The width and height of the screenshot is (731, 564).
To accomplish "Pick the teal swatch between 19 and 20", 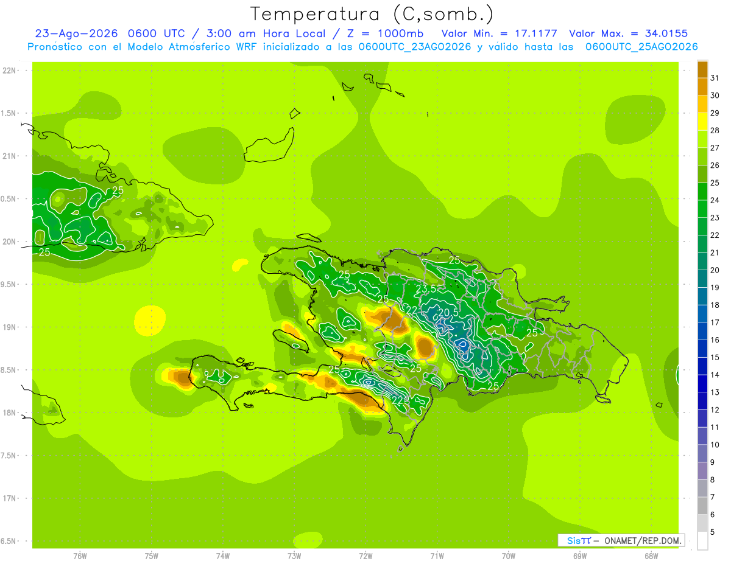I will point(702,279).
